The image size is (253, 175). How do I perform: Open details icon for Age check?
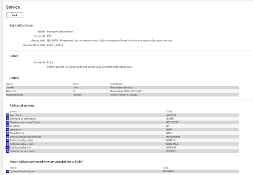coord(8,115)
